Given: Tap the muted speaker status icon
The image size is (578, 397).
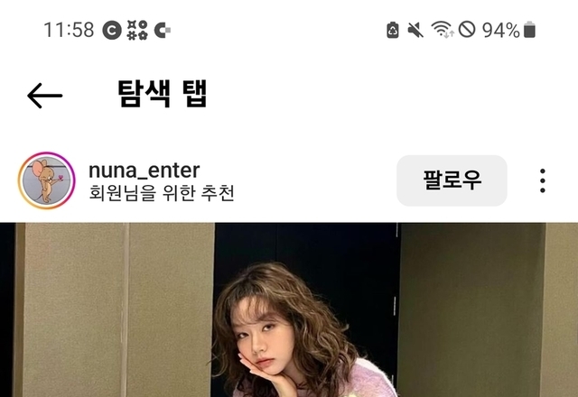Looking at the screenshot, I should click(x=415, y=30).
